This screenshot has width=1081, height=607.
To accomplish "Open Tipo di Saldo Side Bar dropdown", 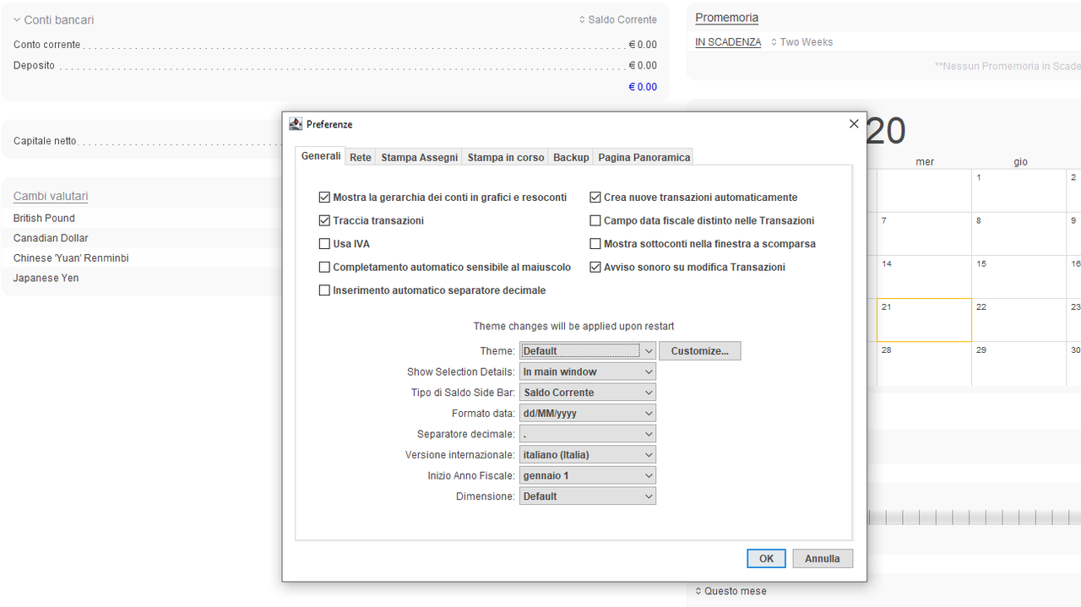I will click(588, 393).
